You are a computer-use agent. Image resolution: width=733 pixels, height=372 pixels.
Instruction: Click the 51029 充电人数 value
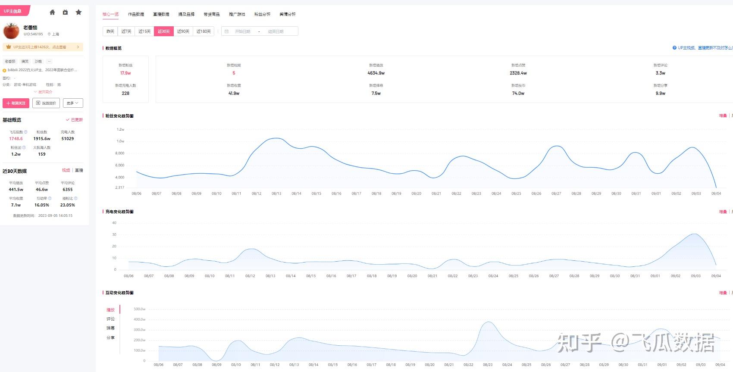(68, 139)
